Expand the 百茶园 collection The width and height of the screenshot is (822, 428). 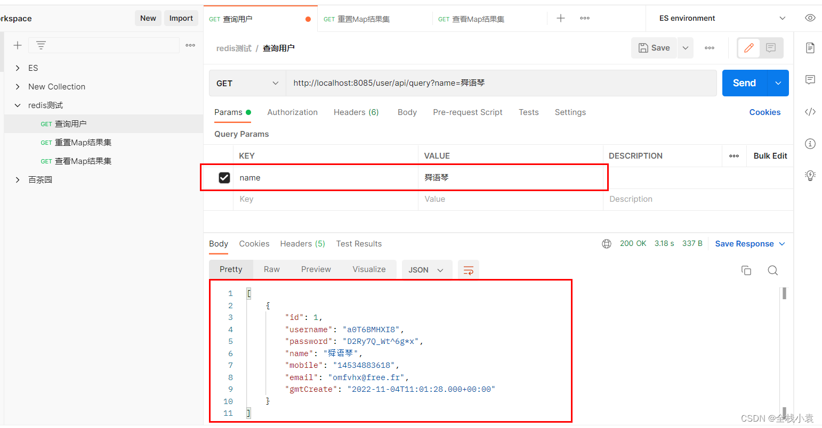[x=18, y=180]
